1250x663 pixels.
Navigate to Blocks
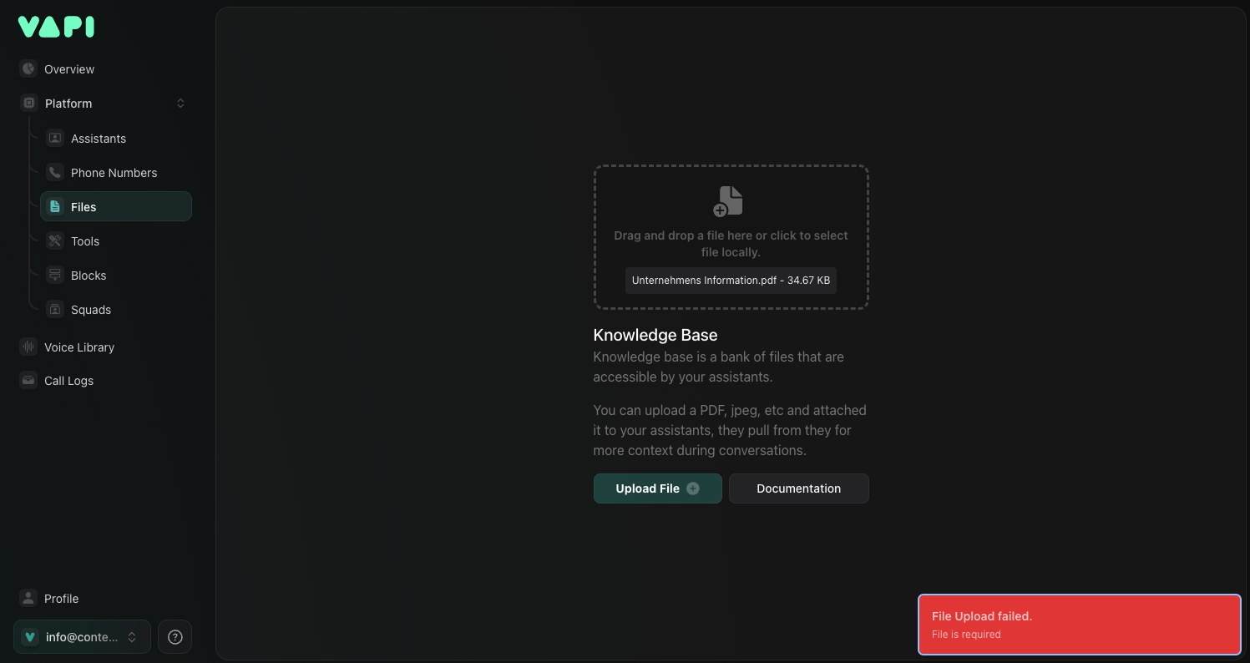pyautogui.click(x=89, y=276)
